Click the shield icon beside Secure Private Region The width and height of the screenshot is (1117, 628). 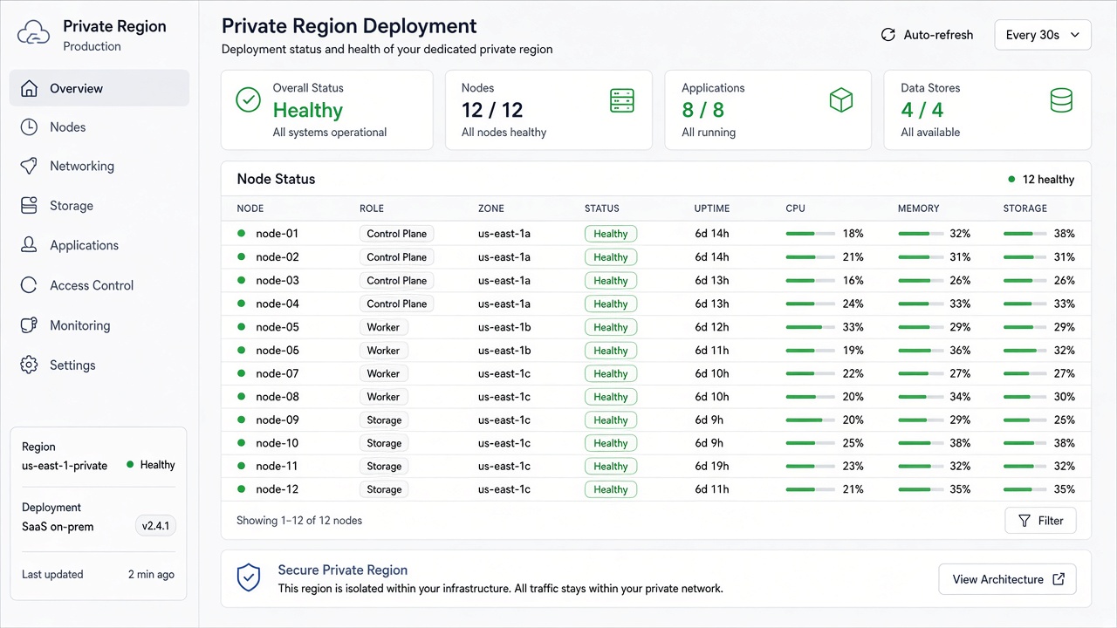[x=249, y=577]
